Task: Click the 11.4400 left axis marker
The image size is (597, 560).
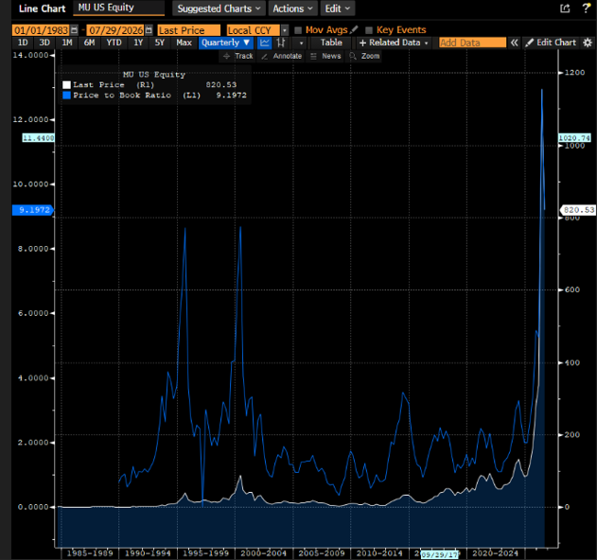Action: (38, 138)
